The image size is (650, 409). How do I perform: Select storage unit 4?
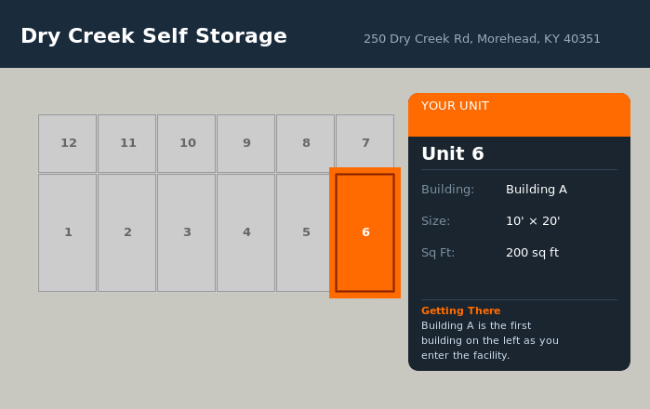pyautogui.click(x=246, y=232)
